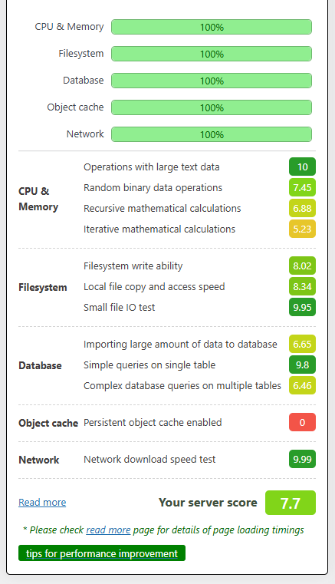Click the Object cache progress bar
Image resolution: width=335 pixels, height=584 pixels.
point(212,107)
